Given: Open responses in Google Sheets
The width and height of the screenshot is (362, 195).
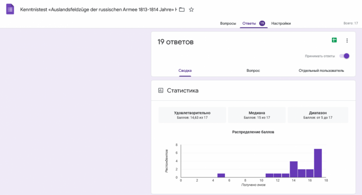Looking at the screenshot, I should coord(334,41).
